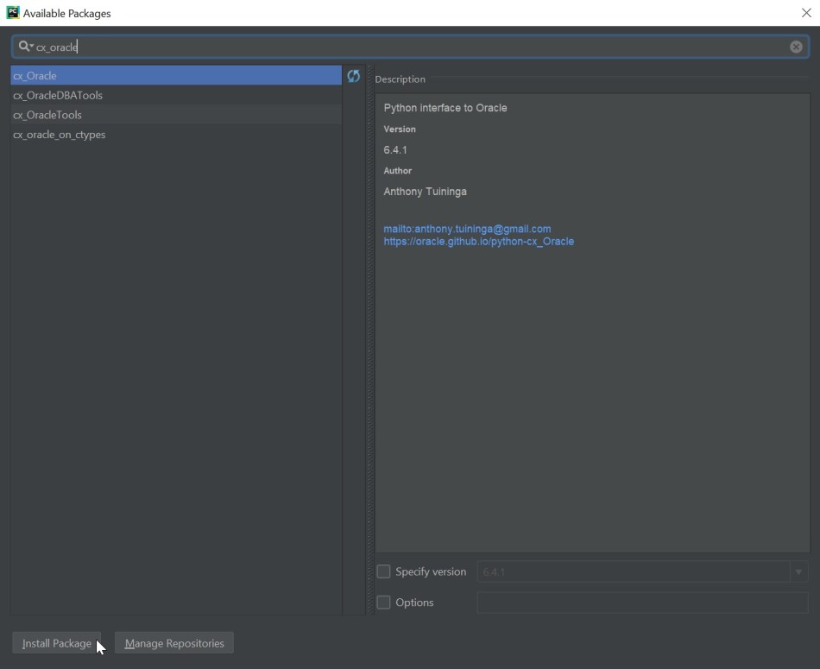Clear the search field with X icon
Viewport: 820px width, 669px height.
click(796, 47)
